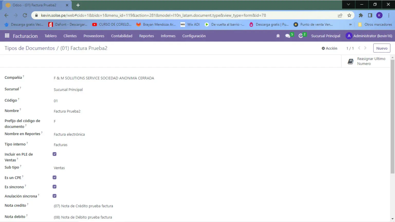
Task: Click the Reasignar Ultimo Numero book icon
Action: click(x=351, y=61)
